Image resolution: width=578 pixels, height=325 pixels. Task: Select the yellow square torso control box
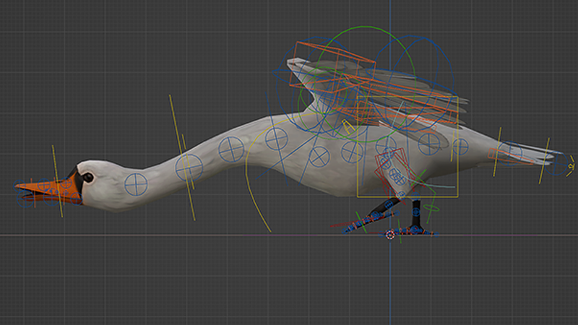[x=407, y=147]
